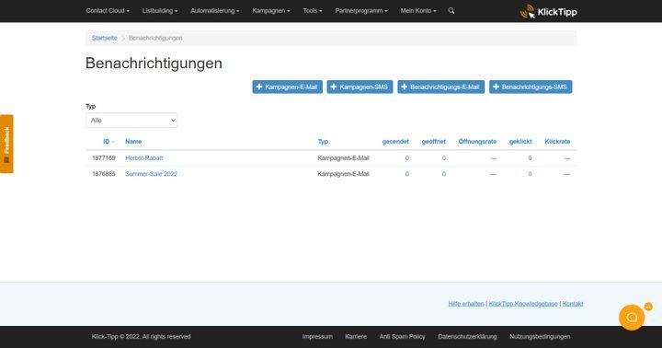Open Karriere footer link
This screenshot has height=348, width=662.
[356, 337]
